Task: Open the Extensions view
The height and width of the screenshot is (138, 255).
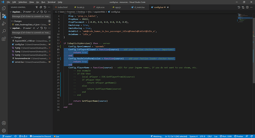Action: 4,39
